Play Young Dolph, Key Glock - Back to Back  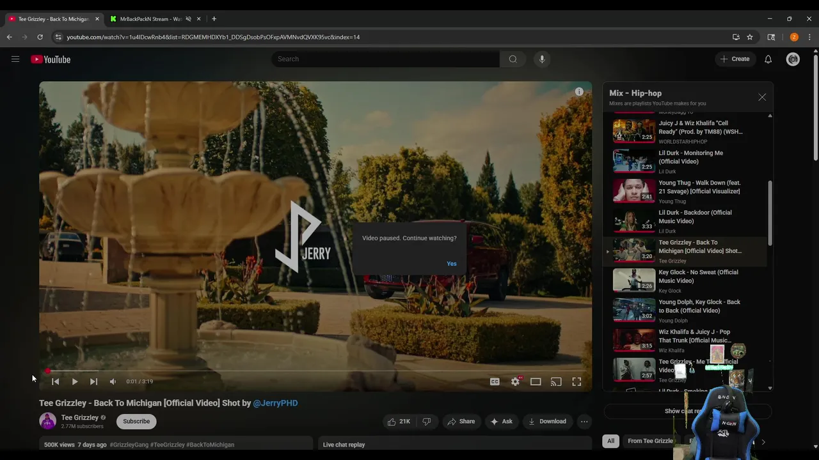(685, 310)
